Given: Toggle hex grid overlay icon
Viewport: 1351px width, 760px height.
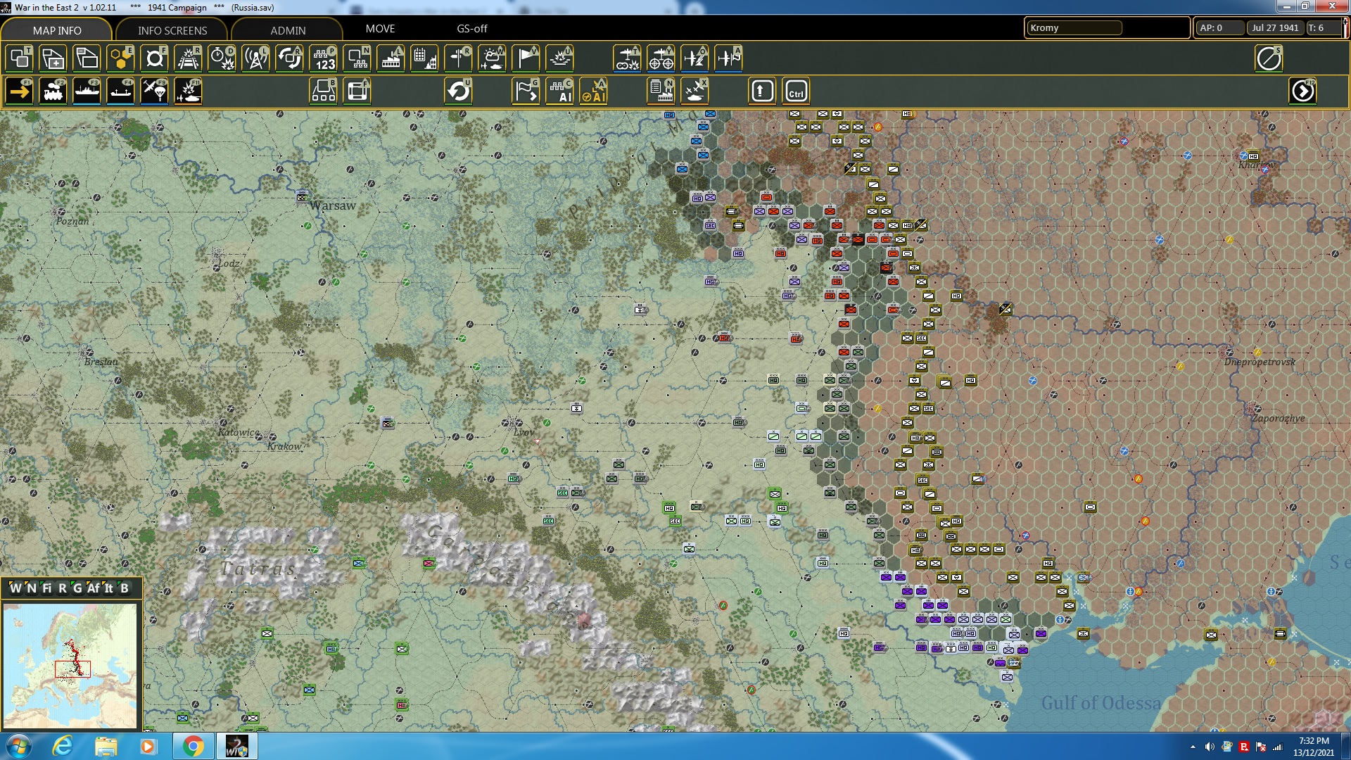Looking at the screenshot, I should pyautogui.click(x=120, y=58).
